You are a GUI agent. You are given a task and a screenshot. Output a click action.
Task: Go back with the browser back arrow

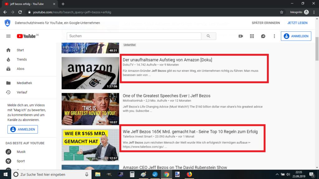[x=5, y=12]
